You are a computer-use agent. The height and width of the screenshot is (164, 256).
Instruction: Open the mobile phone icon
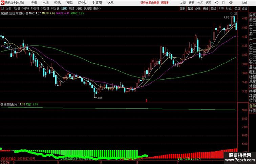223,3
